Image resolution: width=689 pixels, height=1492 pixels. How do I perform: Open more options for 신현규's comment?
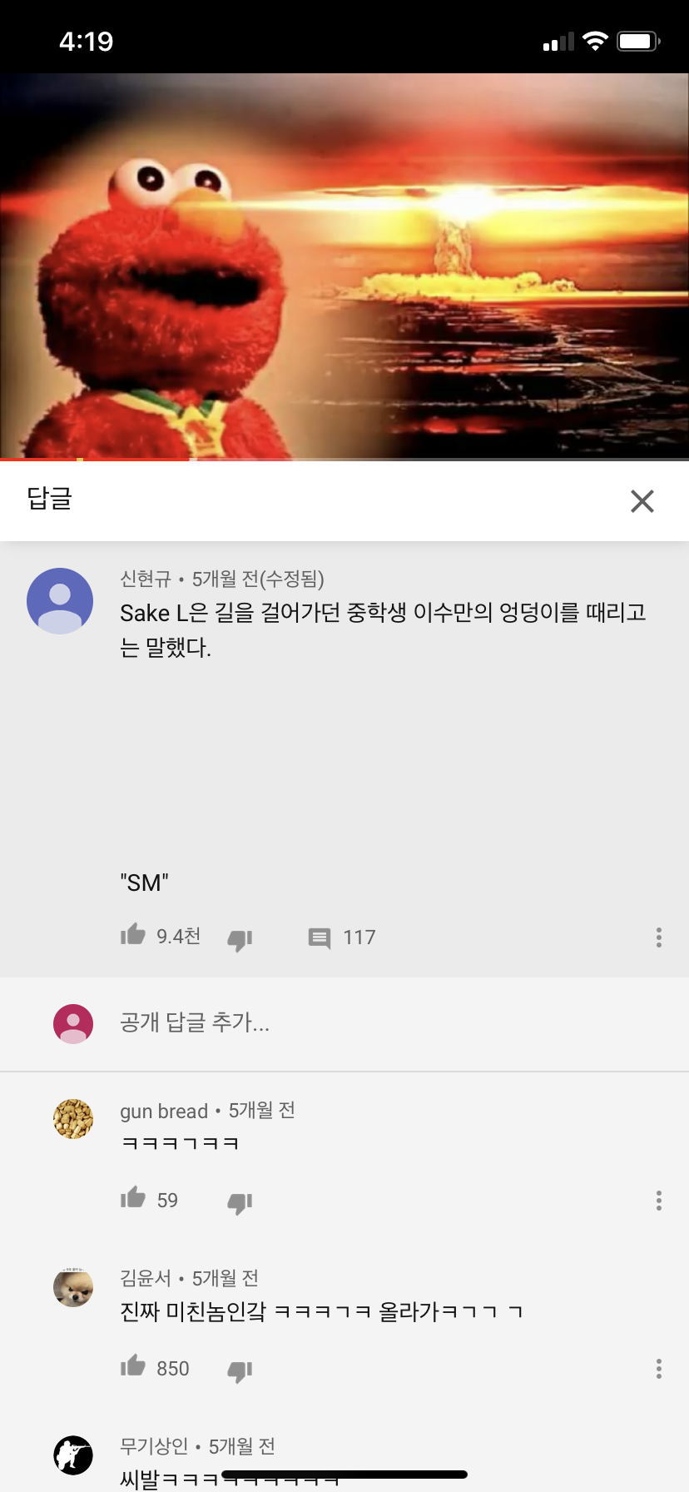(658, 937)
